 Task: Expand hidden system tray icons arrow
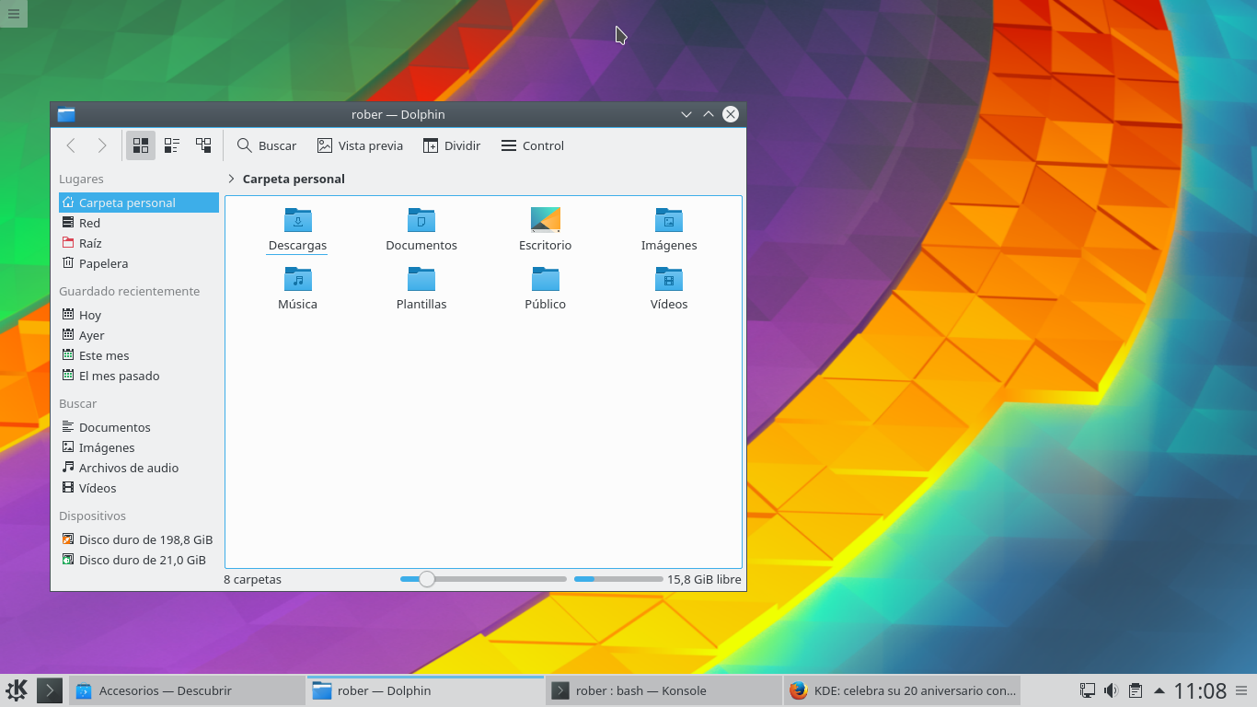[1159, 690]
